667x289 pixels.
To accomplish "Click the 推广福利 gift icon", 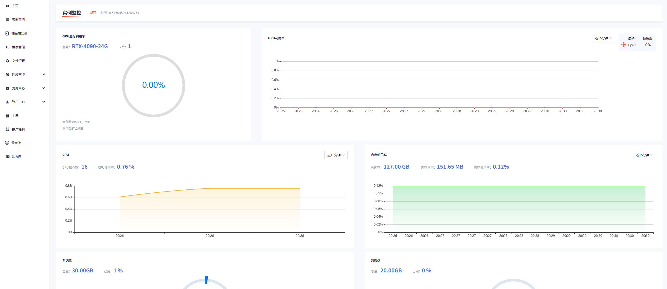I will [7, 129].
